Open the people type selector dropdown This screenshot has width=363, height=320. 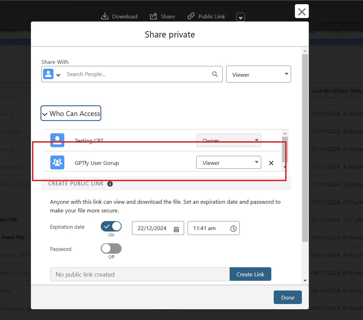[51, 74]
